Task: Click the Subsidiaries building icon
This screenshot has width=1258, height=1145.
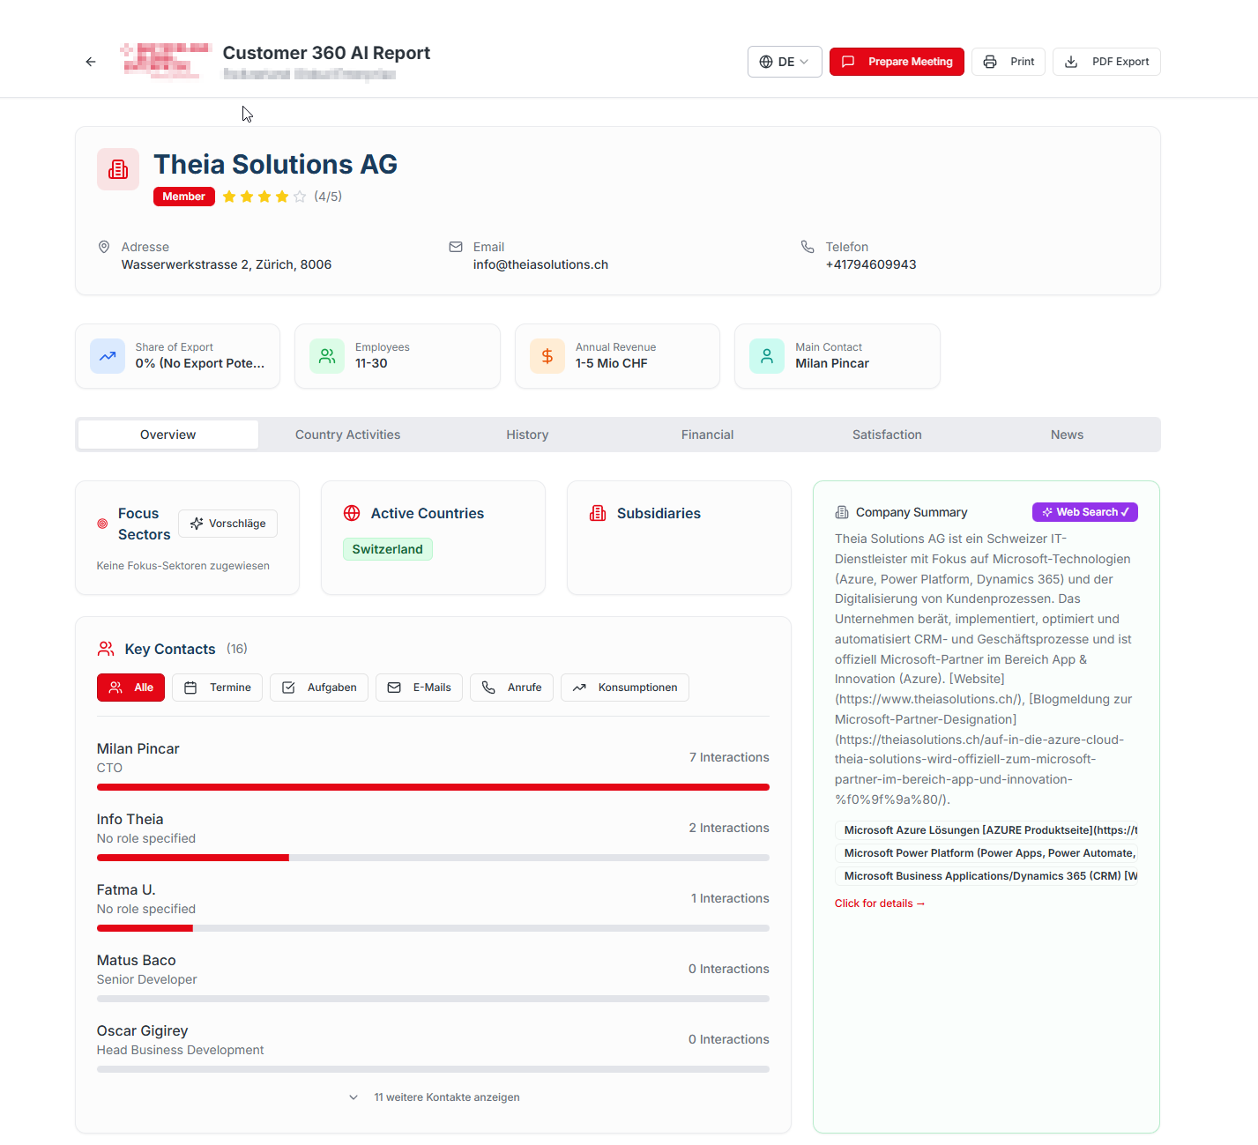Action: pos(598,513)
